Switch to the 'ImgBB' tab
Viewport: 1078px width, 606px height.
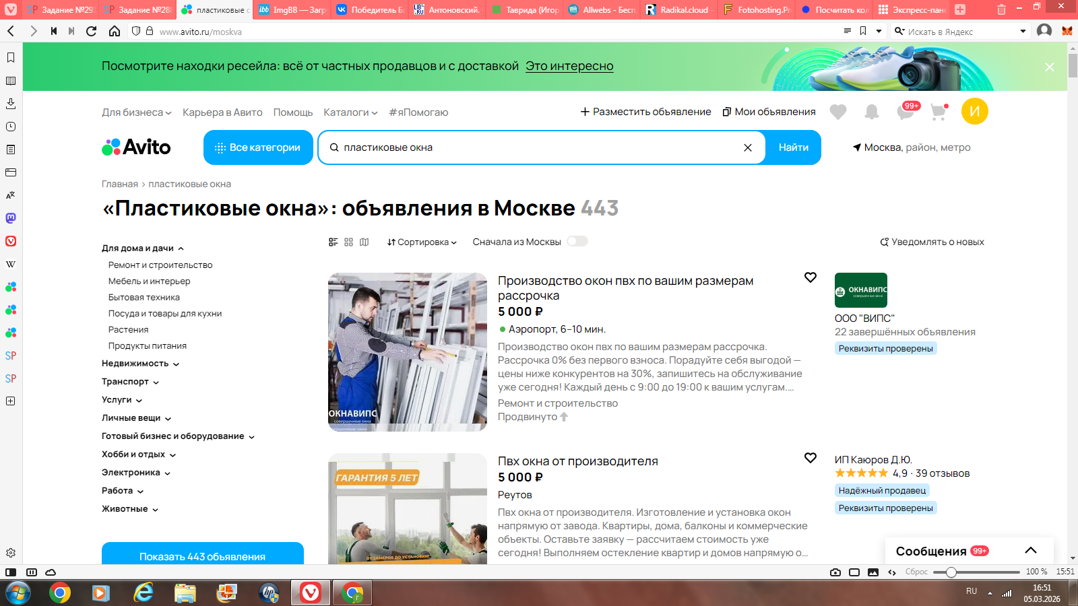292,10
